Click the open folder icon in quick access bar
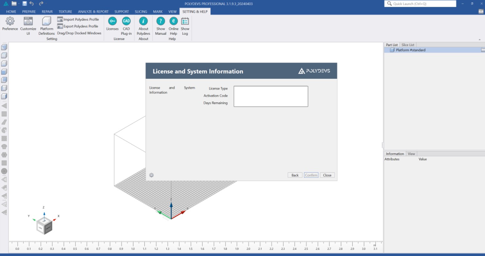Viewport: 485px width, 256px height. 14,4
